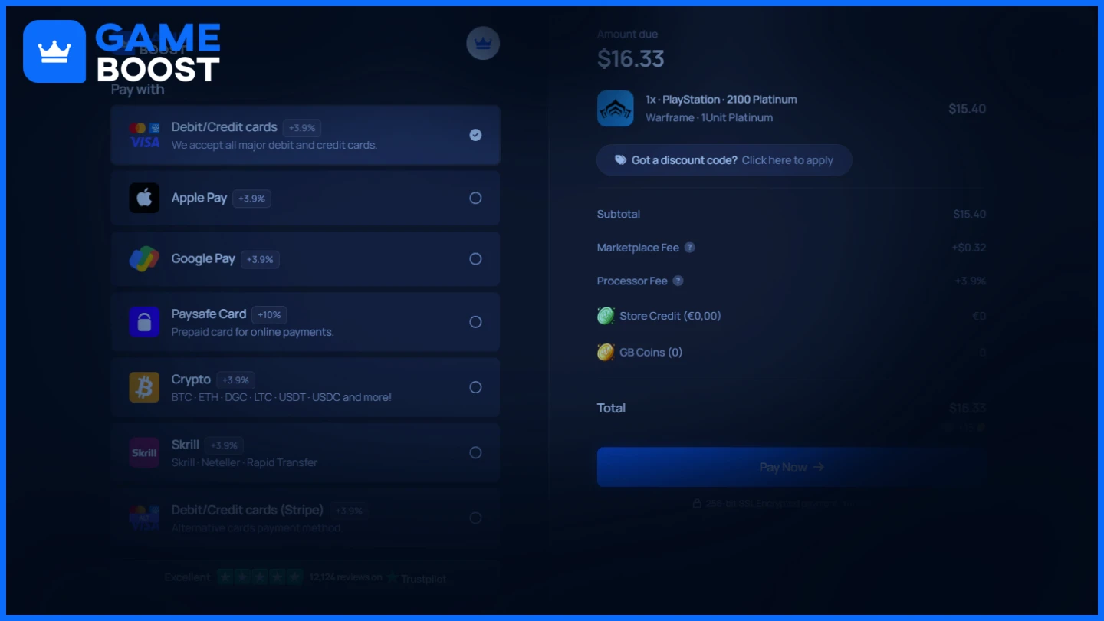This screenshot has width=1104, height=621.
Task: Click the discount tag icon
Action: 620,160
